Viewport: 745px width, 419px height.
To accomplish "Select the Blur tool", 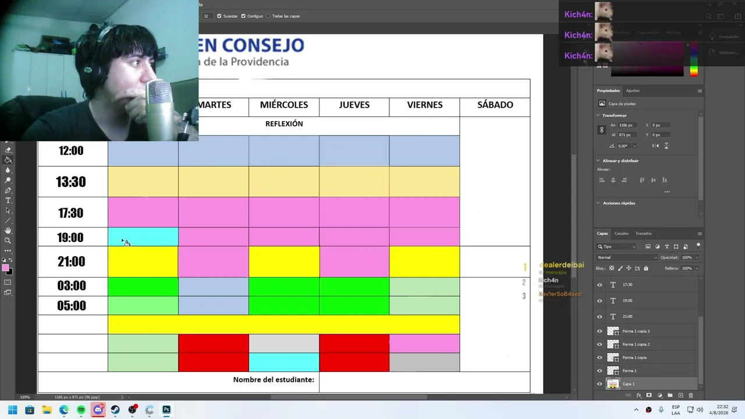I will 8,170.
